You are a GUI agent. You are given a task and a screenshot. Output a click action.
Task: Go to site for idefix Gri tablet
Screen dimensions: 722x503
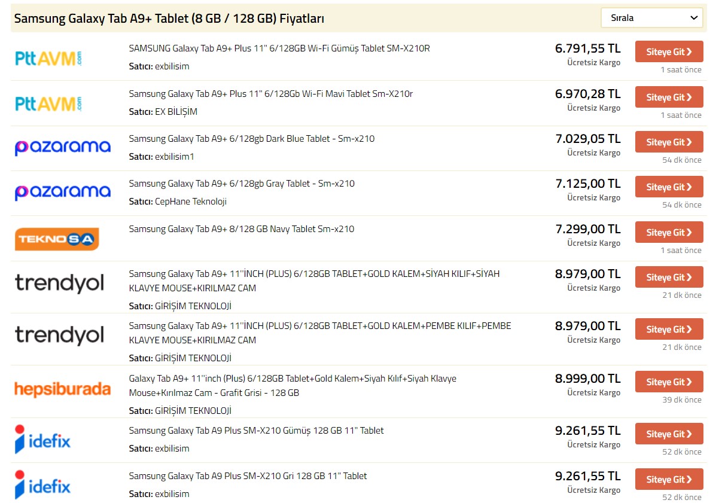[669, 479]
